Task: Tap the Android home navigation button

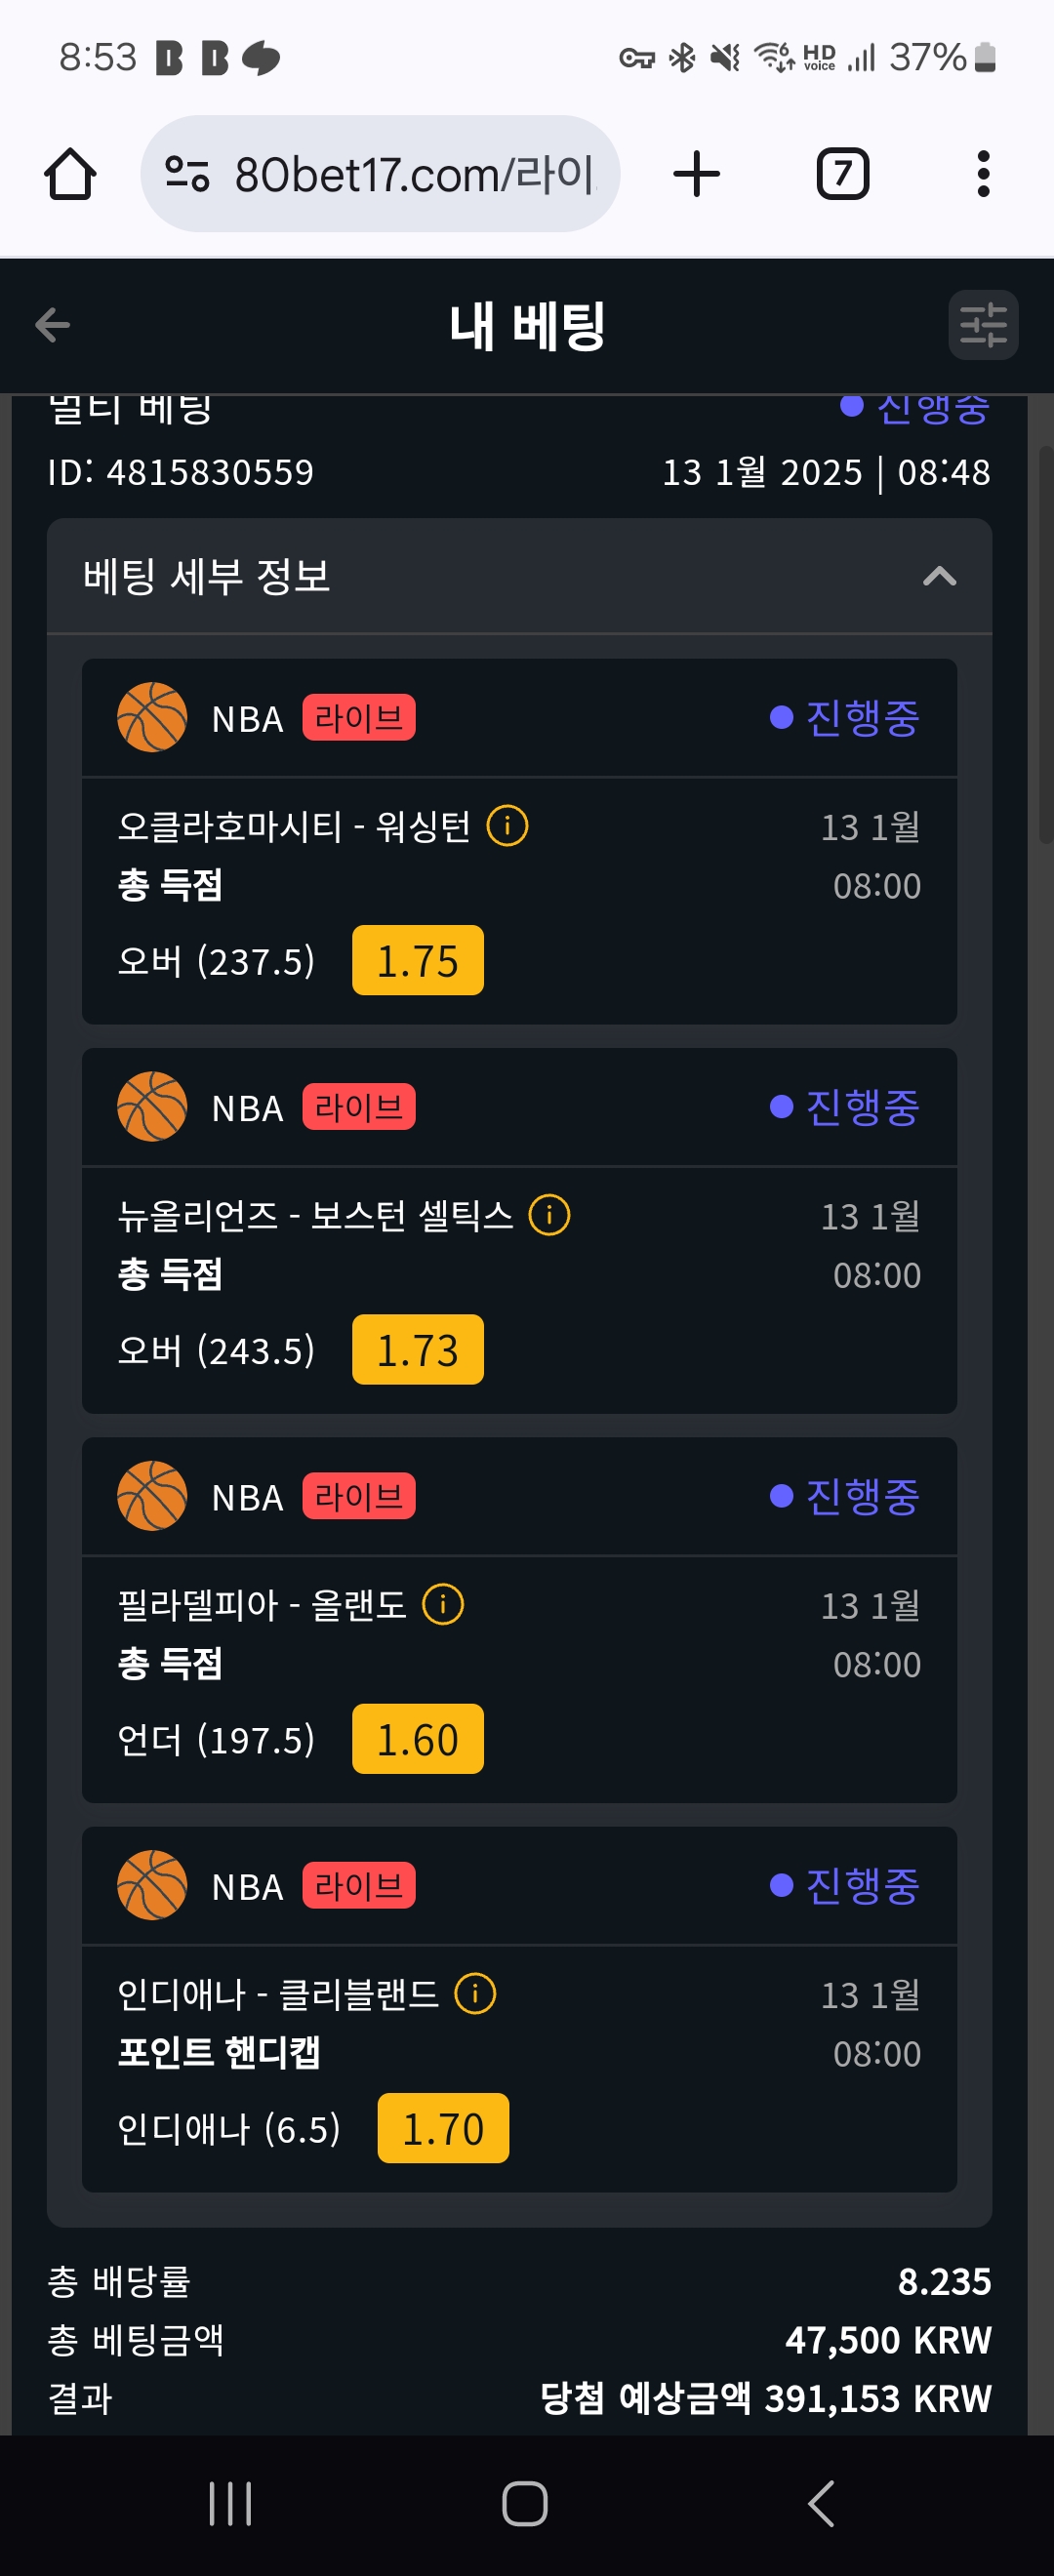Action: click(525, 2504)
